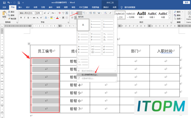Choose the 一、二、三、 numbering thumbnail
The height and width of the screenshot is (118, 191).
[108, 37]
